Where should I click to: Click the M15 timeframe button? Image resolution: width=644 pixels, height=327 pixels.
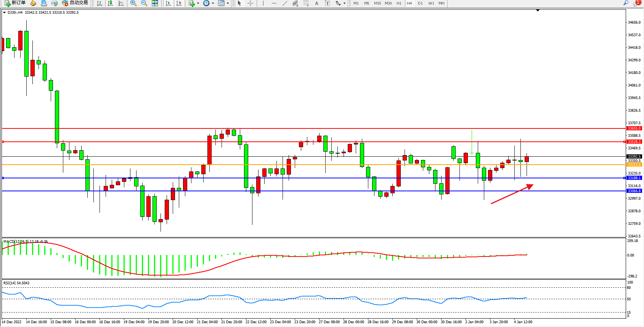tap(377, 3)
